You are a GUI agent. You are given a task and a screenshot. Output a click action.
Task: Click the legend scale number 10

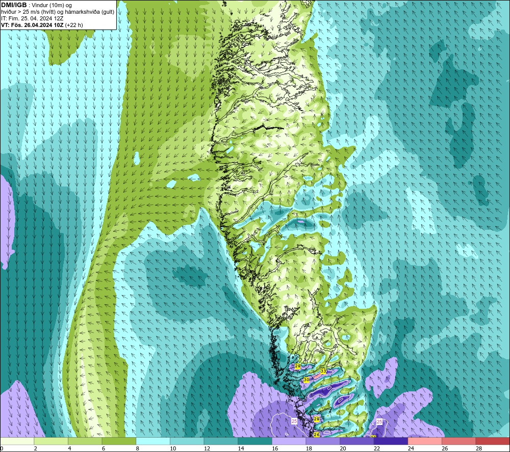tap(173, 448)
